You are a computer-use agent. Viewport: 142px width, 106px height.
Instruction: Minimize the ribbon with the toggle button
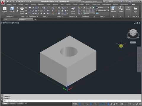pyautogui.click(x=133, y=4)
